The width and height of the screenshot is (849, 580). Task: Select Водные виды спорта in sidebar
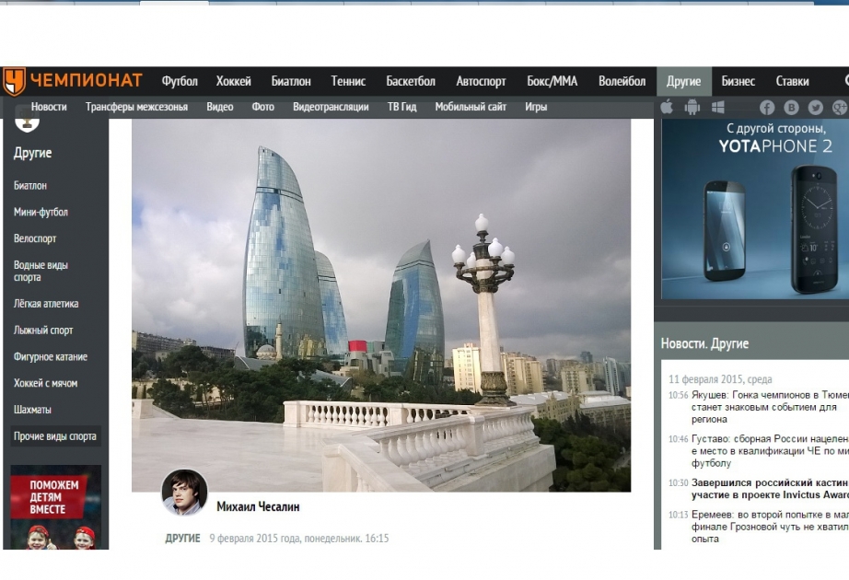tap(41, 272)
